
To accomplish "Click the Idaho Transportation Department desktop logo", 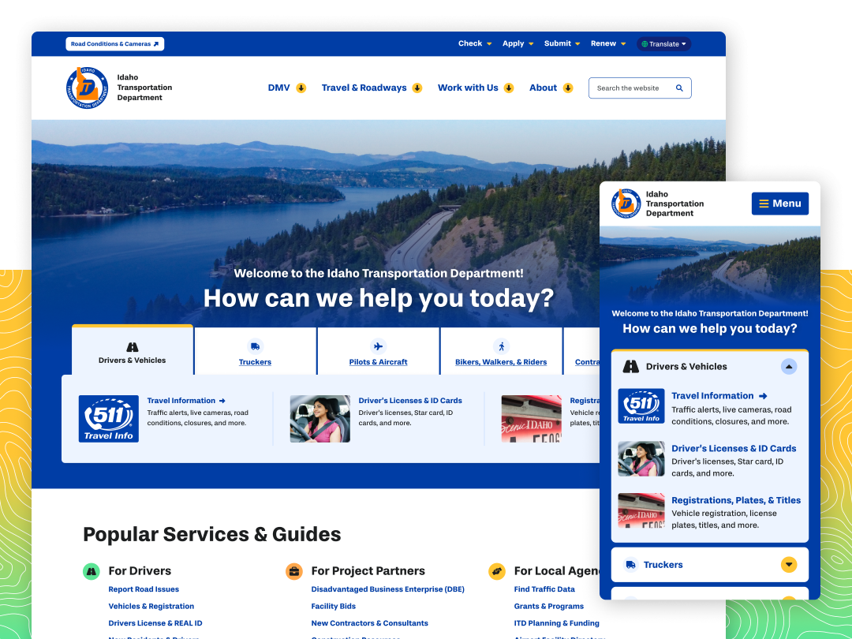I will click(x=87, y=88).
